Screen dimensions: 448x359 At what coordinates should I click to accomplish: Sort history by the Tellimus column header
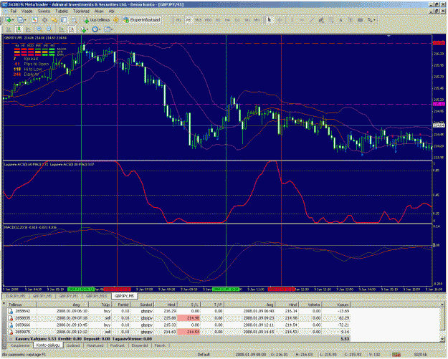pos(21,305)
